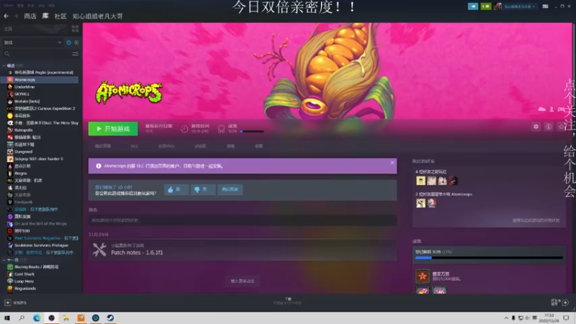Click thumbs up to recommend game
Screen dimensions: 576x324
tap(176, 189)
